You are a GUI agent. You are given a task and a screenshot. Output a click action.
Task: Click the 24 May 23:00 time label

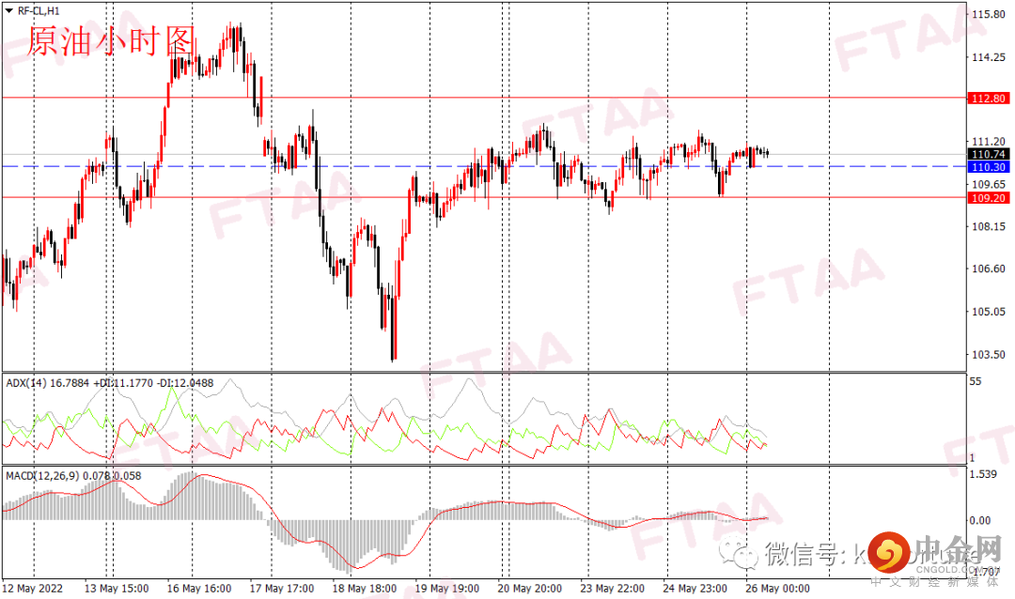695,588
